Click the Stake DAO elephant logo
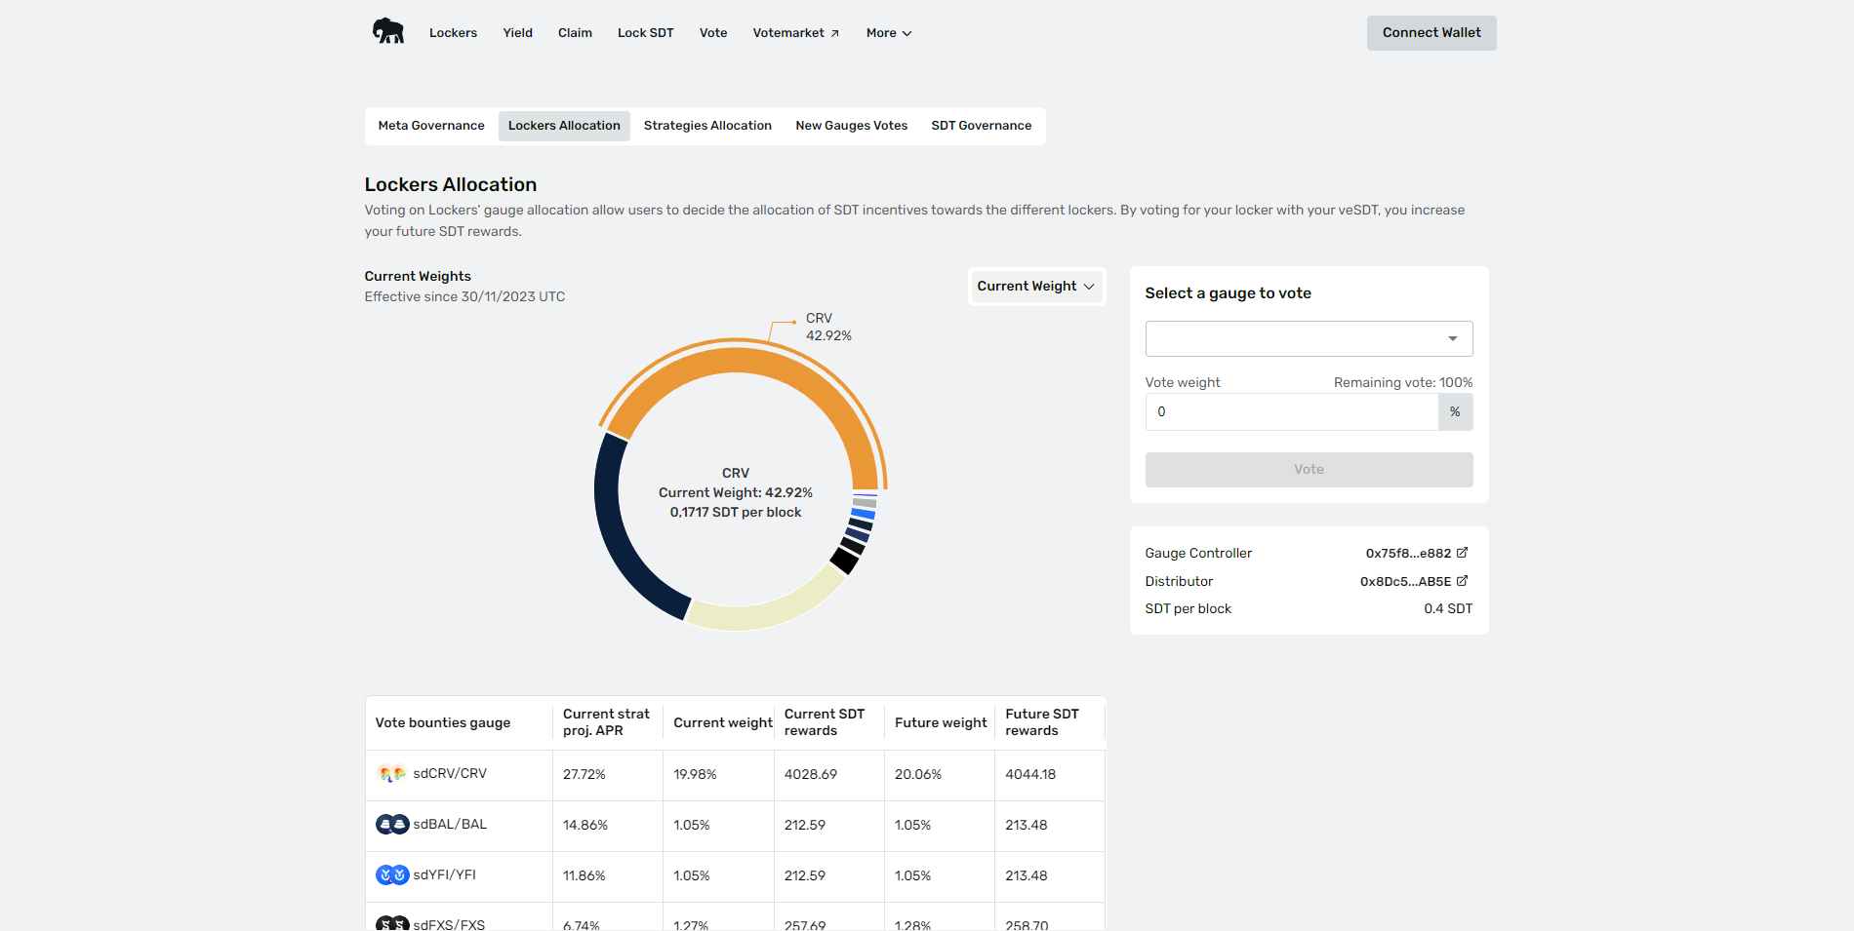The image size is (1854, 931). tap(388, 31)
